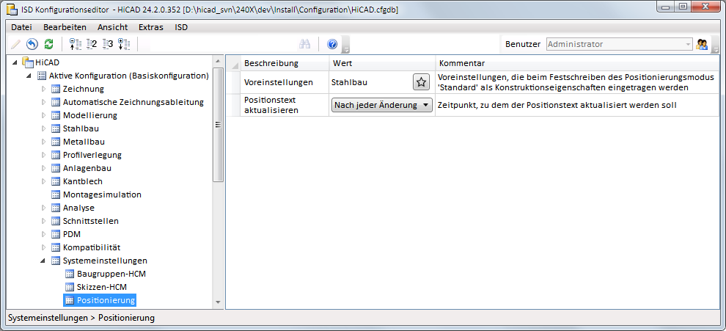
Task: Open the Bearbeiten menu
Action: click(65, 27)
